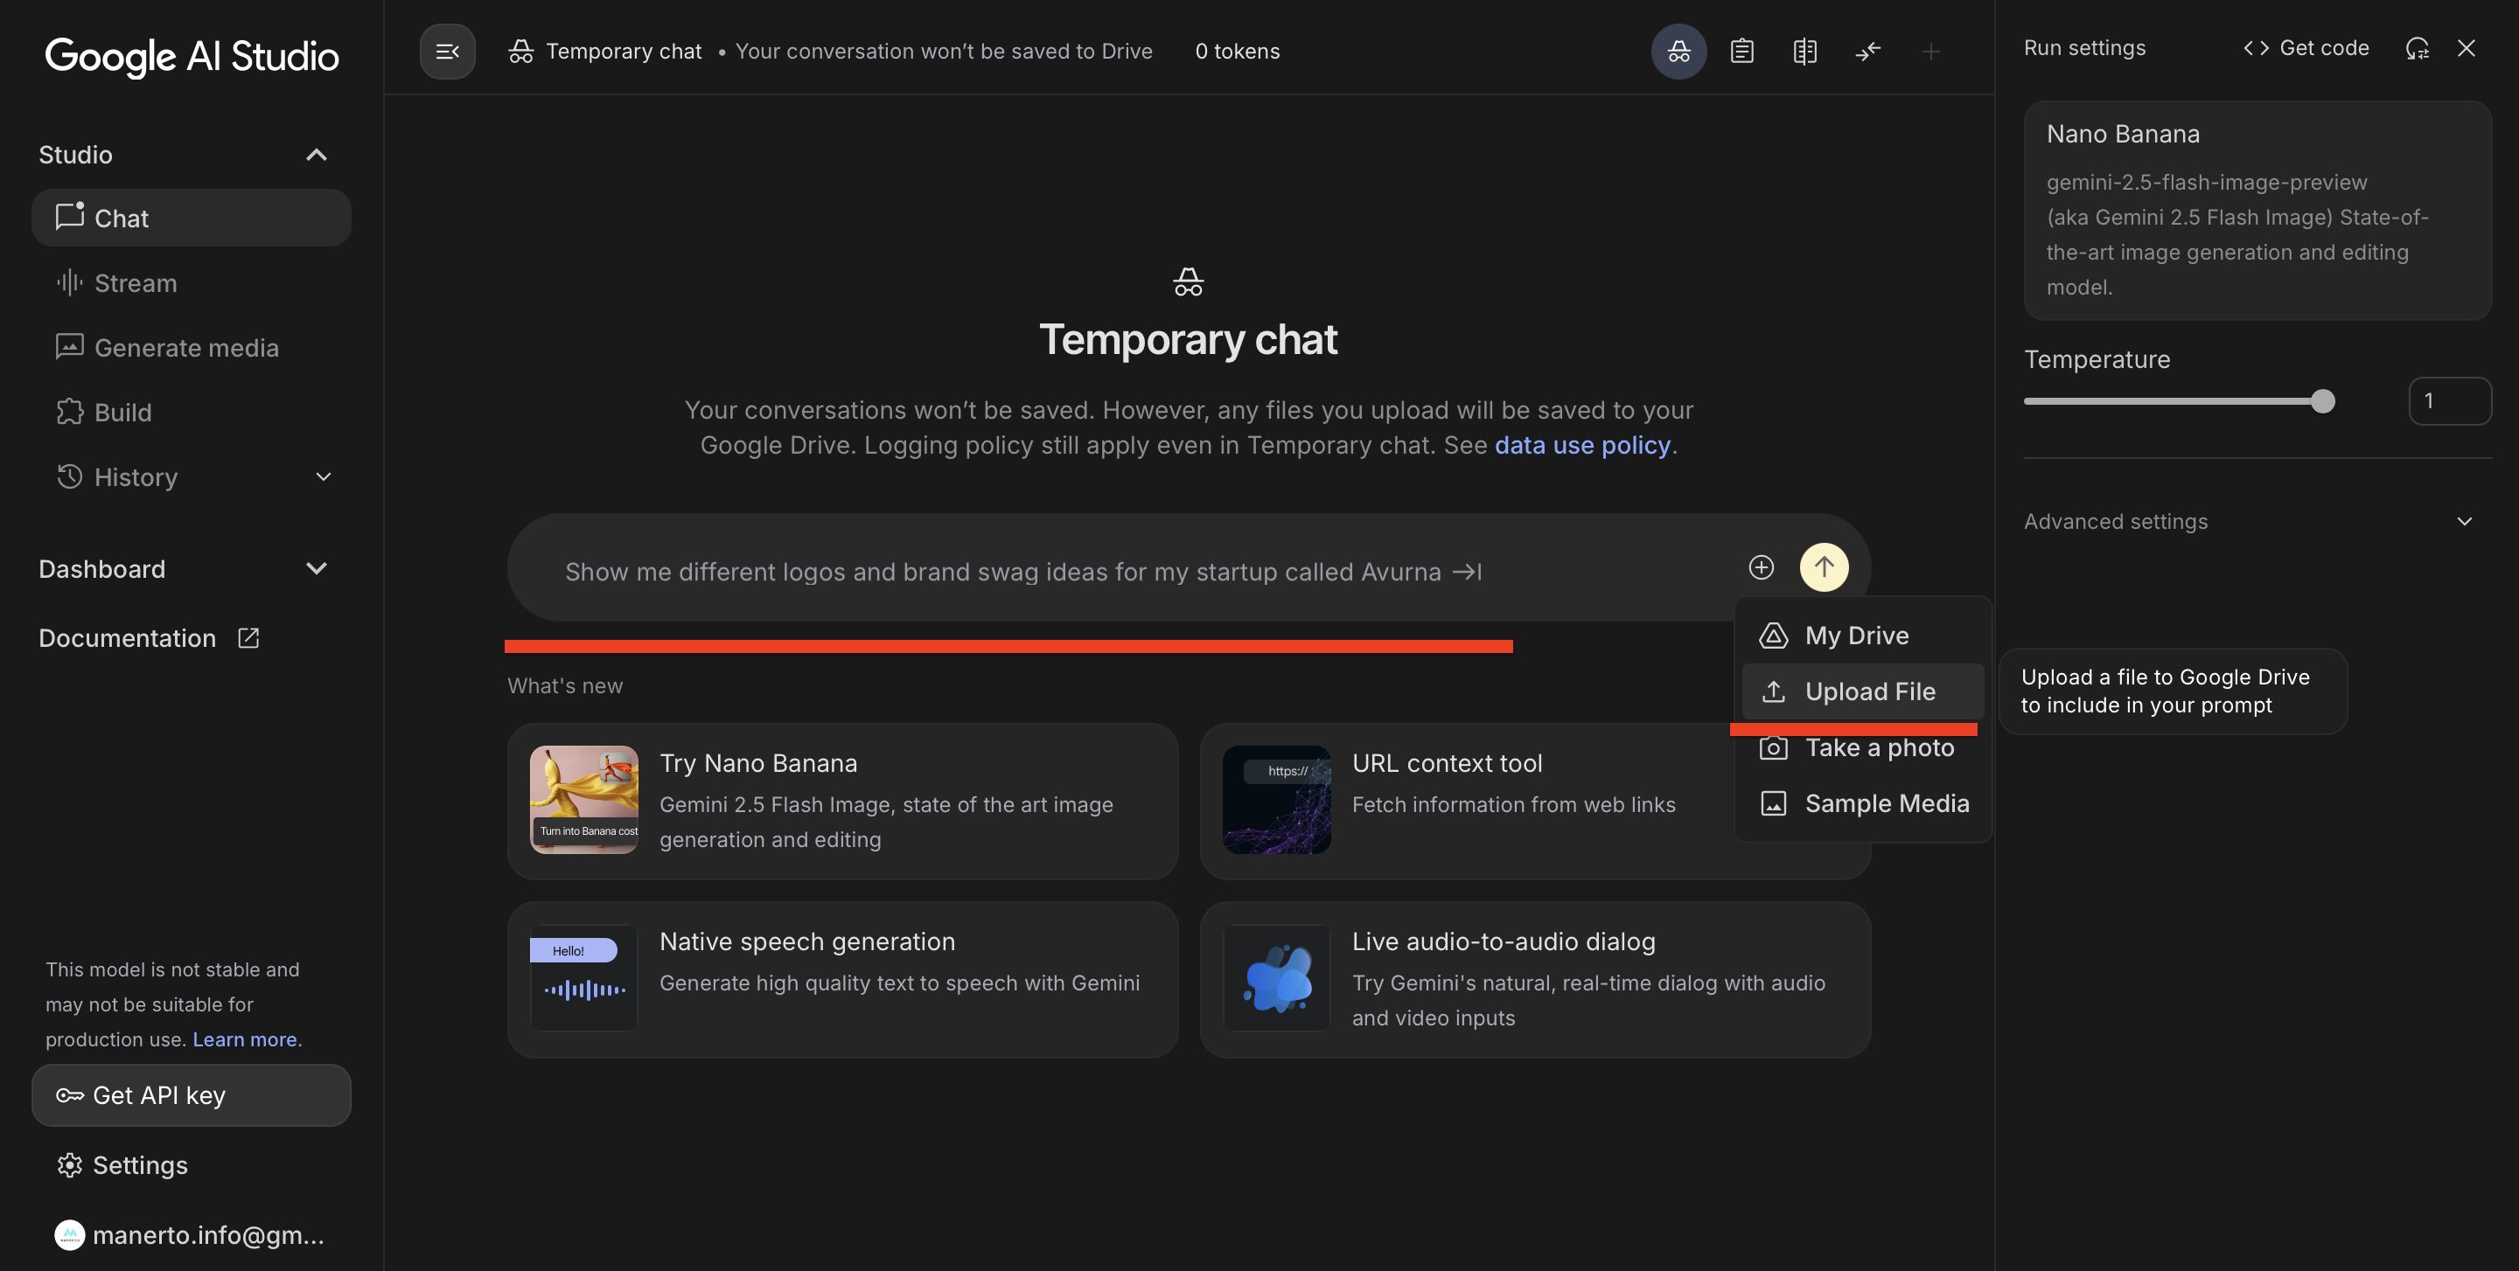The image size is (2519, 1271).
Task: Click the Native speech generation thumbnail
Action: coord(583,977)
